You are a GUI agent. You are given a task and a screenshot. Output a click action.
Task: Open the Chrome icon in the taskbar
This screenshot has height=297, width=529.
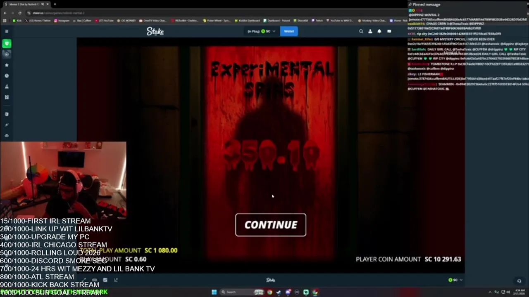(x=269, y=292)
